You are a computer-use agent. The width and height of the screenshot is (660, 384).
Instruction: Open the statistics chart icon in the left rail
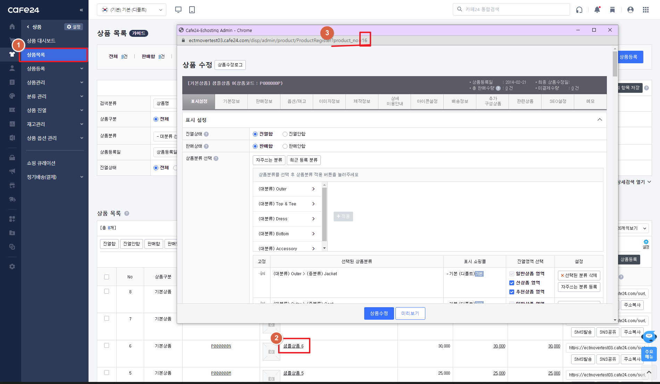point(12,124)
